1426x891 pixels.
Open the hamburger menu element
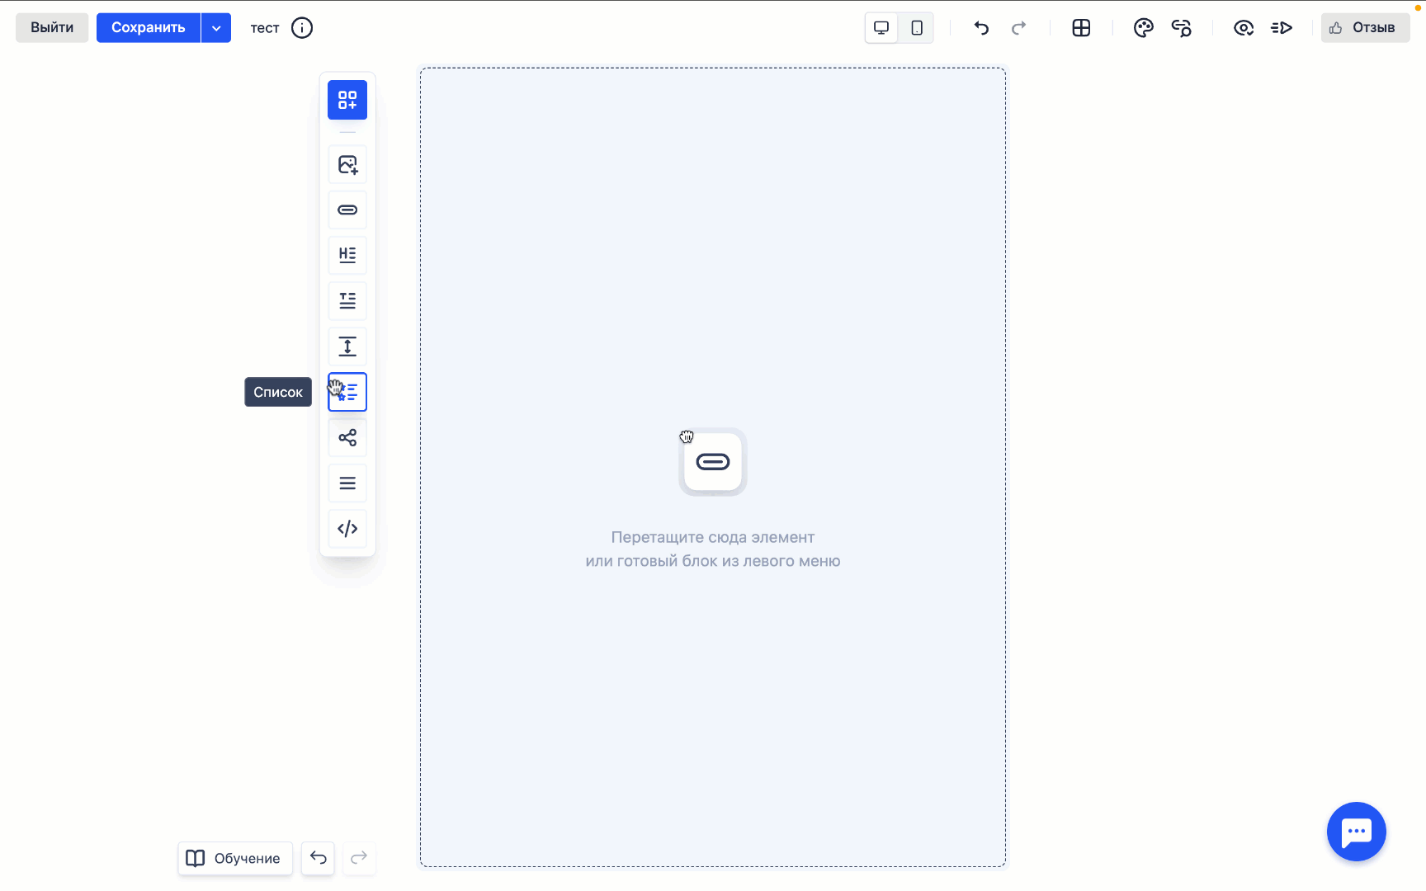pyautogui.click(x=347, y=483)
